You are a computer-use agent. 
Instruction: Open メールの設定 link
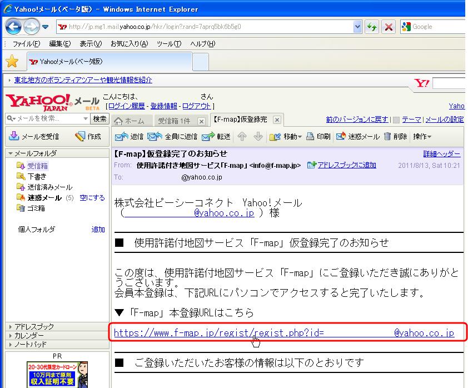pos(445,120)
